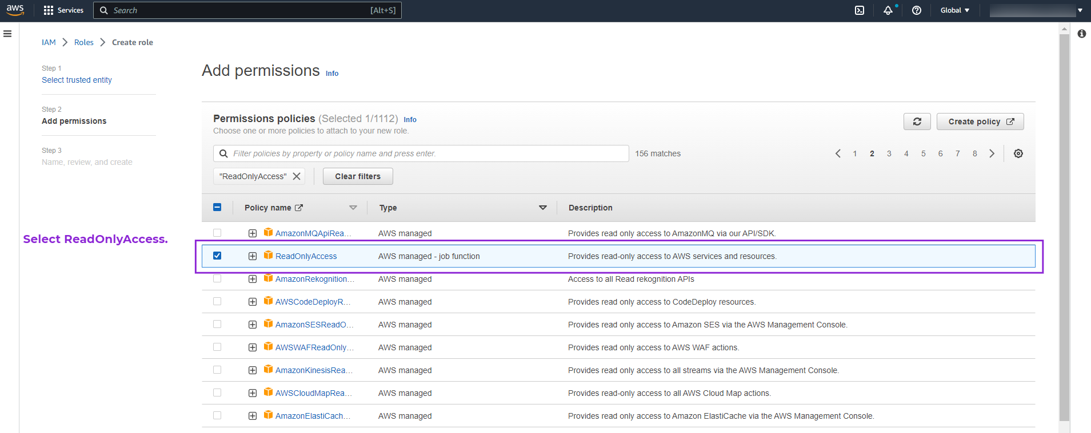Expand the ReadOnlyAccess policy details
1091x433 pixels.
253,256
